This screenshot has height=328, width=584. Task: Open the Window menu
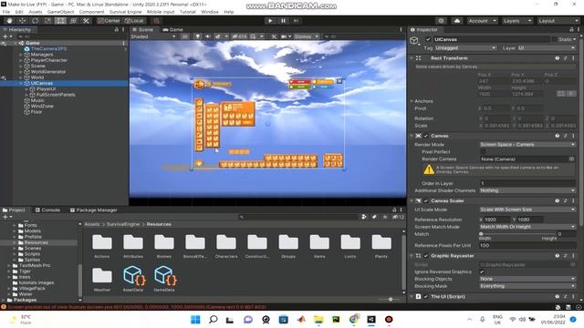point(210,12)
